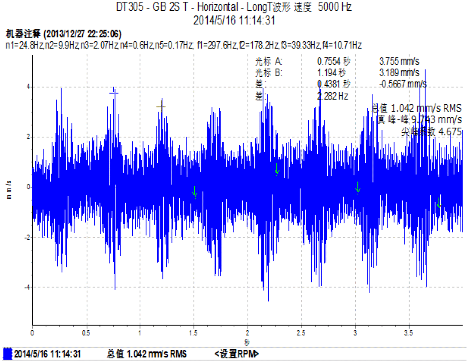The image size is (468, 364).
Task: Click the blue legend color swatch
Action: pyautogui.click(x=7, y=354)
